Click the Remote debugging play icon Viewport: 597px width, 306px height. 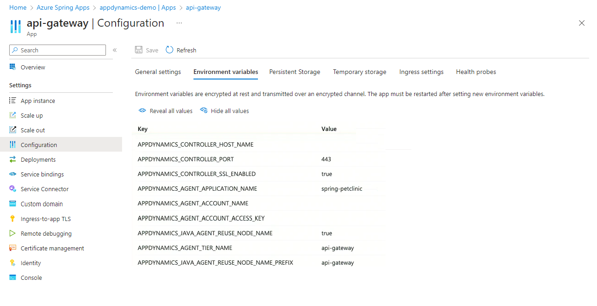[13, 233]
